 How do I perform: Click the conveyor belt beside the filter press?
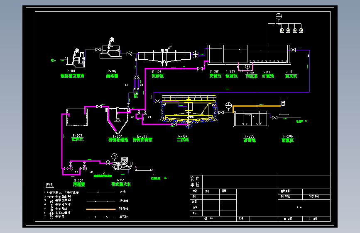point(144,170)
